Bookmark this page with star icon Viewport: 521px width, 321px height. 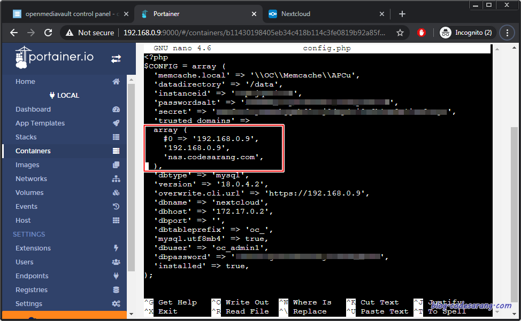400,33
